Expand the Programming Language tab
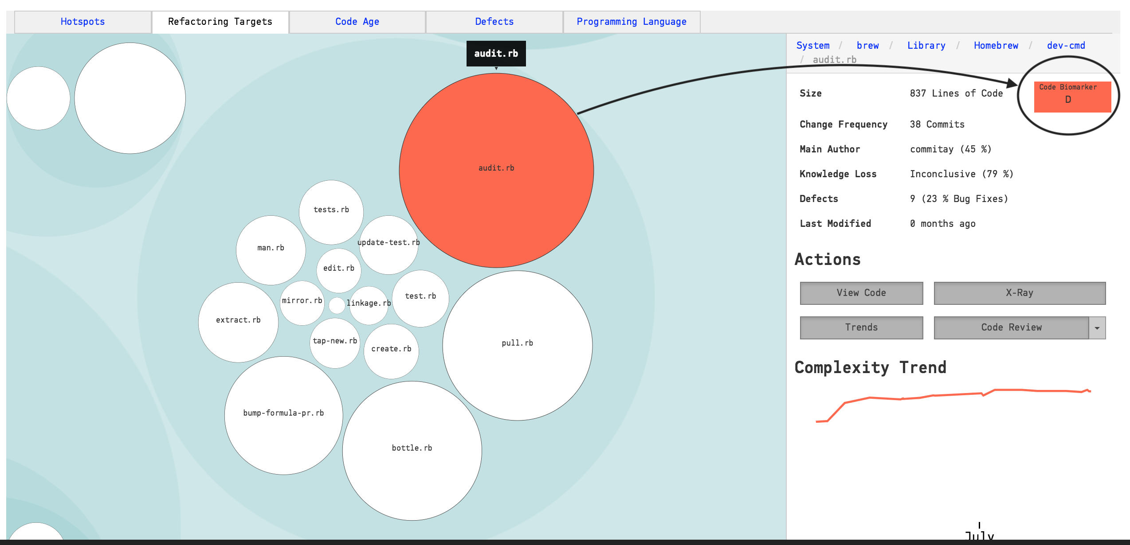Viewport: 1130px width, 545px height. pos(633,21)
